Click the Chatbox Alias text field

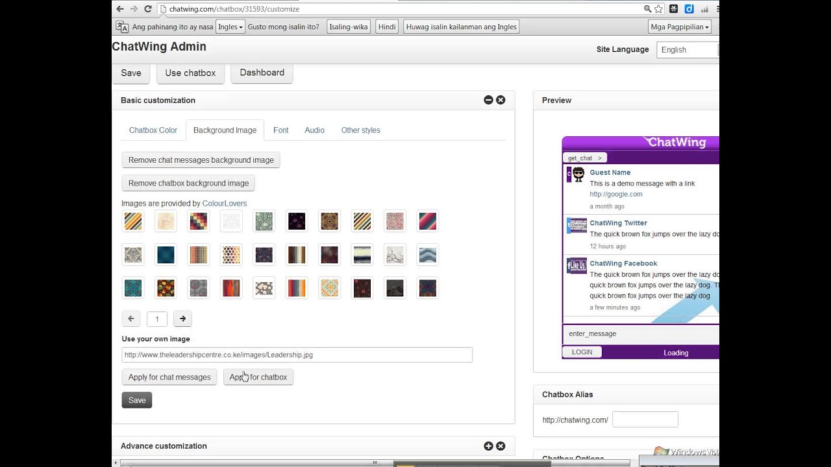click(x=645, y=420)
